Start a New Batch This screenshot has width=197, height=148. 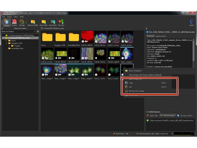[x=53, y=23]
